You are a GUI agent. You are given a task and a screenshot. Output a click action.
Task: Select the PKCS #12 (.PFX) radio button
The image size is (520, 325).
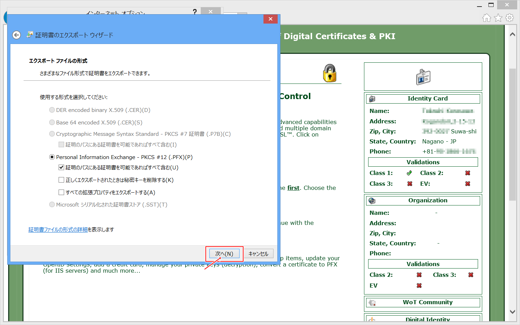(52, 157)
